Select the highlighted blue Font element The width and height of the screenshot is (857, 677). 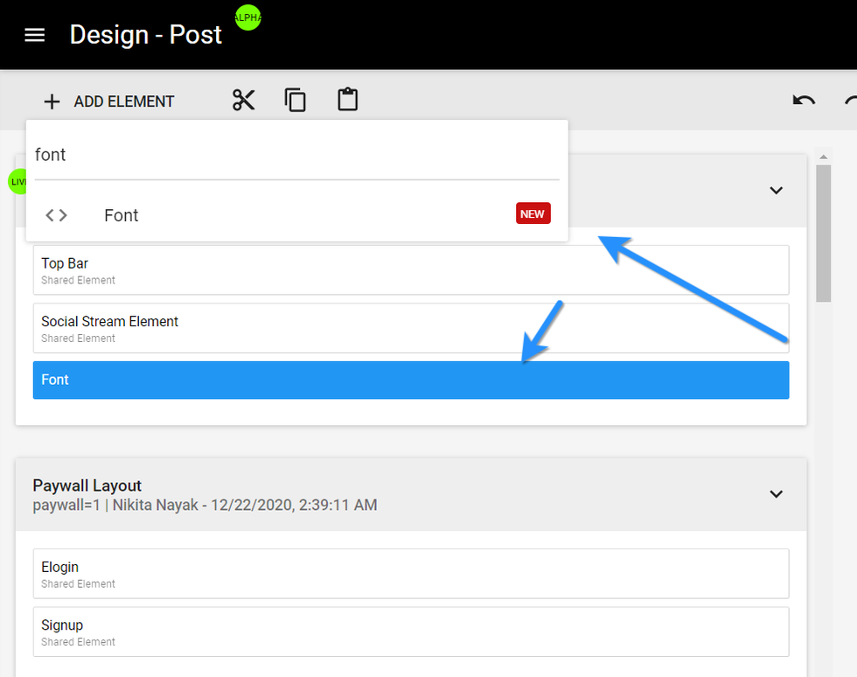pos(410,380)
